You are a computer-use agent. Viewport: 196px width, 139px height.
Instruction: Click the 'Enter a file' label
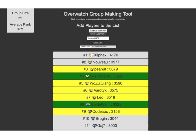98,43
